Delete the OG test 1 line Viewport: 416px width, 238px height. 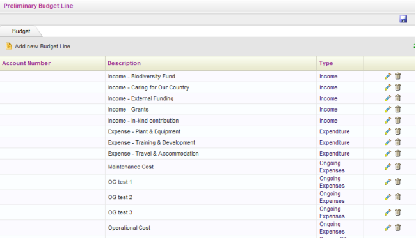pyautogui.click(x=397, y=182)
